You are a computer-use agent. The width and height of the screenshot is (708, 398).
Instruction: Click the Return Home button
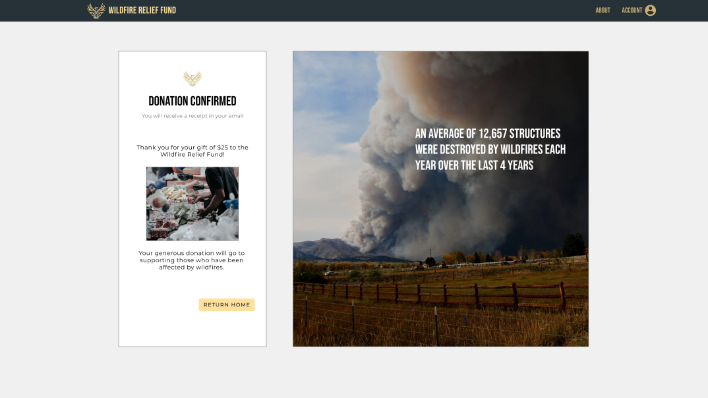(227, 304)
